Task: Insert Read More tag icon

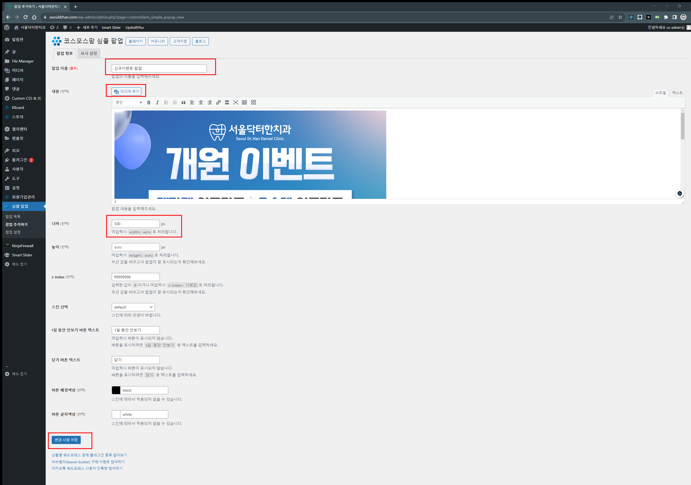Action: [x=227, y=103]
